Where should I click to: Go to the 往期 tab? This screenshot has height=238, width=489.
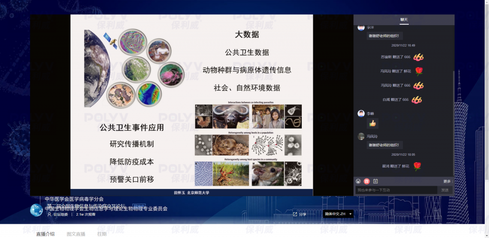pyautogui.click(x=102, y=234)
